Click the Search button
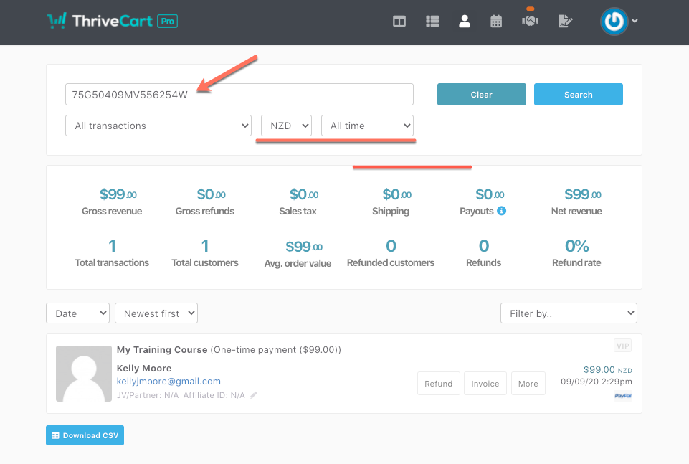This screenshot has height=464, width=689. point(579,95)
